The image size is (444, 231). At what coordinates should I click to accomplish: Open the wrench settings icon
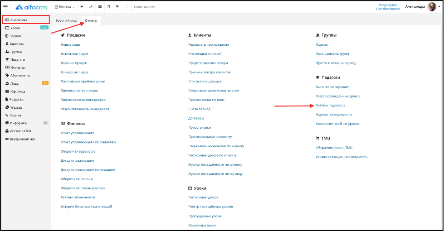tap(91, 7)
